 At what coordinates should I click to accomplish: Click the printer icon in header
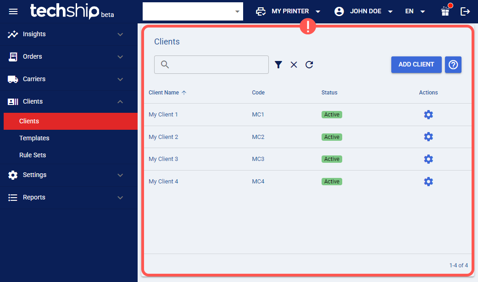[261, 11]
